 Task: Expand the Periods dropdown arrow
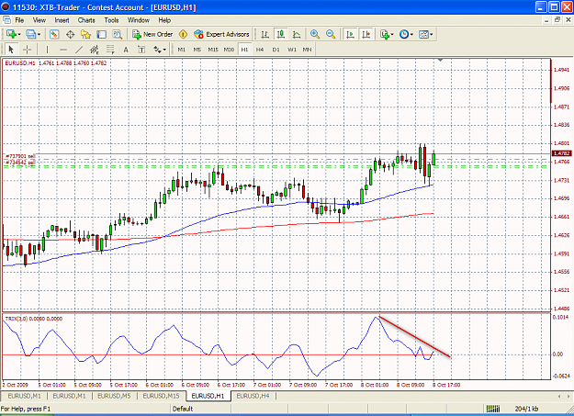point(411,34)
